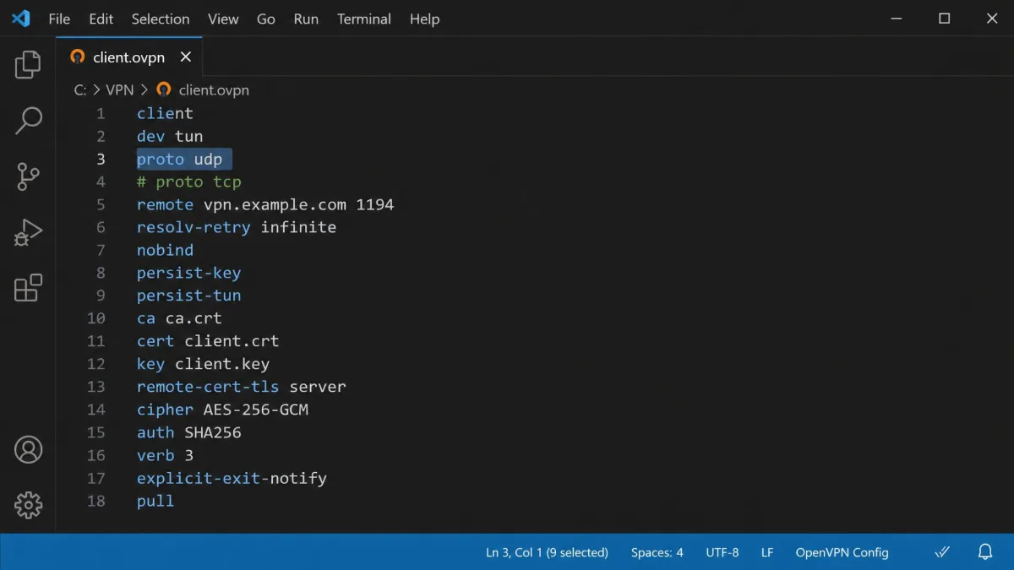The width and height of the screenshot is (1014, 570).
Task: Change indentation via Spaces: 4
Action: click(657, 552)
